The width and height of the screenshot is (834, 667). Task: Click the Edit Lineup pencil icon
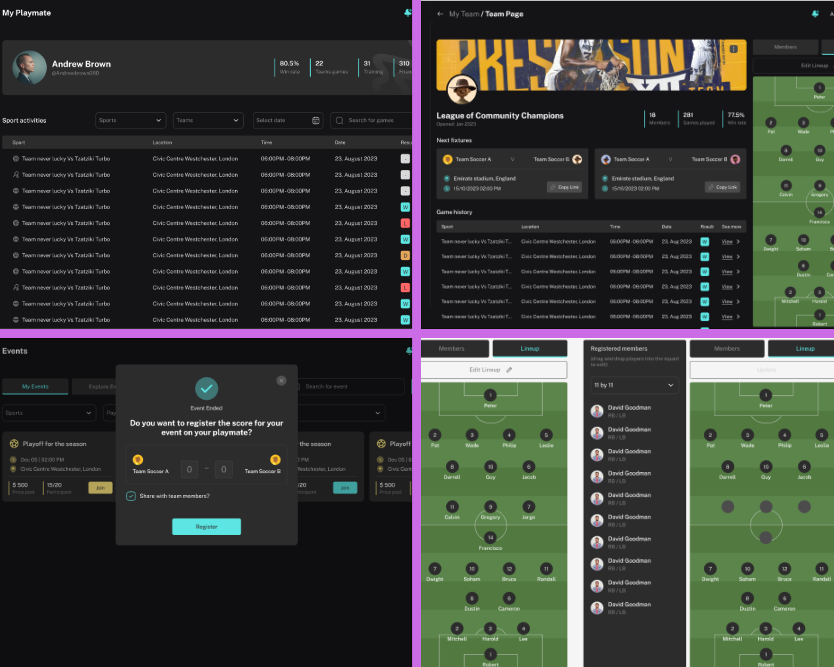[x=509, y=370]
